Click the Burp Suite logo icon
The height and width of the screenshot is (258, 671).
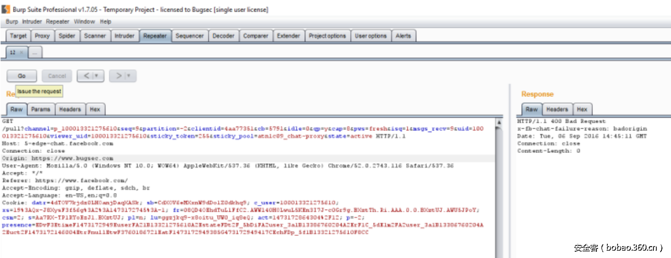(6, 10)
